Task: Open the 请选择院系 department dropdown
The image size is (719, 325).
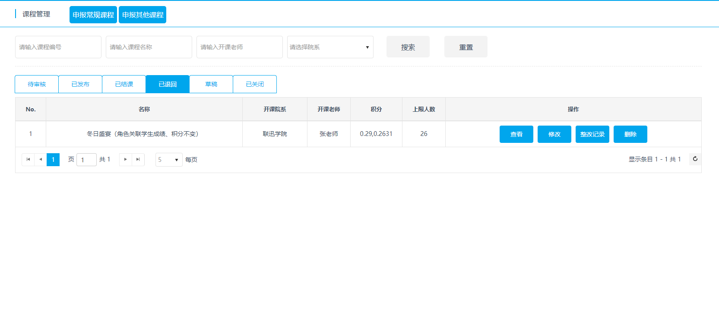Action: coord(330,47)
